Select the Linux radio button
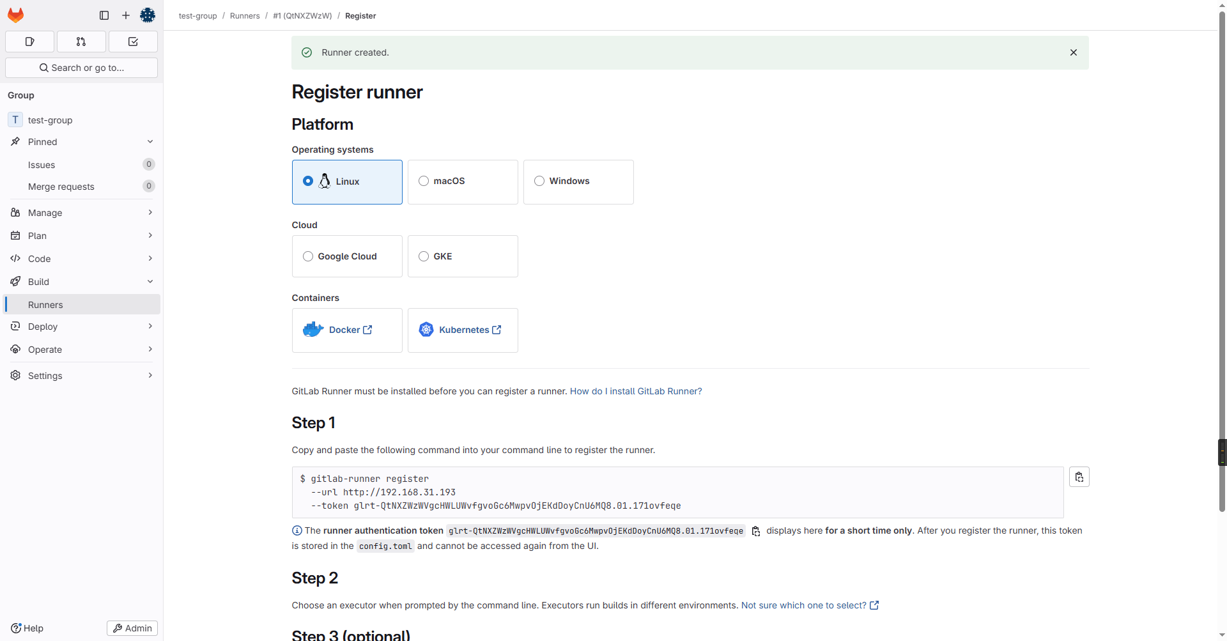Screen dimensions: 1227x641 pyautogui.click(x=308, y=181)
